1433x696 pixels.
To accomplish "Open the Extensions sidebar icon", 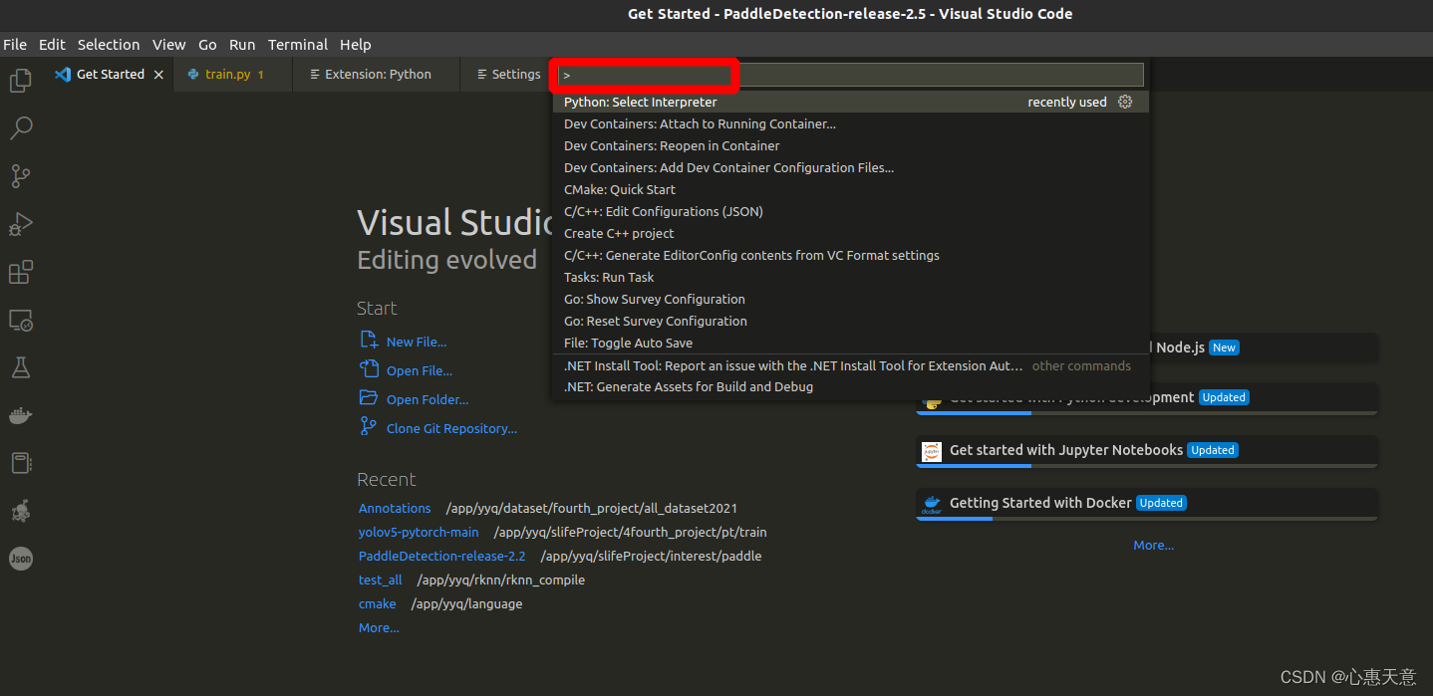I will (x=21, y=272).
